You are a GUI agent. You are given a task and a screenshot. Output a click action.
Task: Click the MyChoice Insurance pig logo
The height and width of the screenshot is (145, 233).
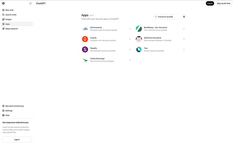pyautogui.click(x=139, y=39)
